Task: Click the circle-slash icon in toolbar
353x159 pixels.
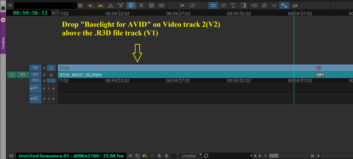Action: click(x=264, y=5)
